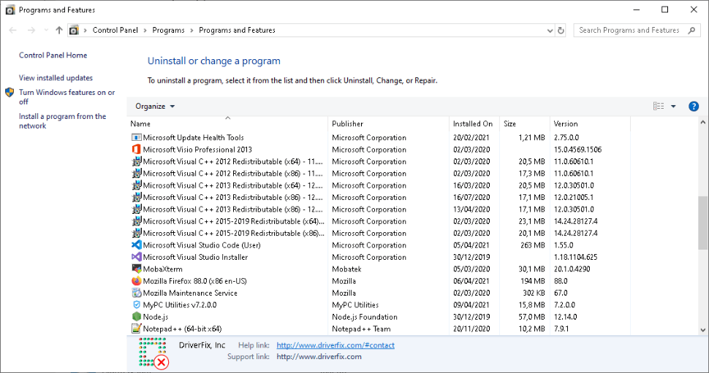Open the address bar history dropdown
This screenshot has width=709, height=373.
coord(550,30)
